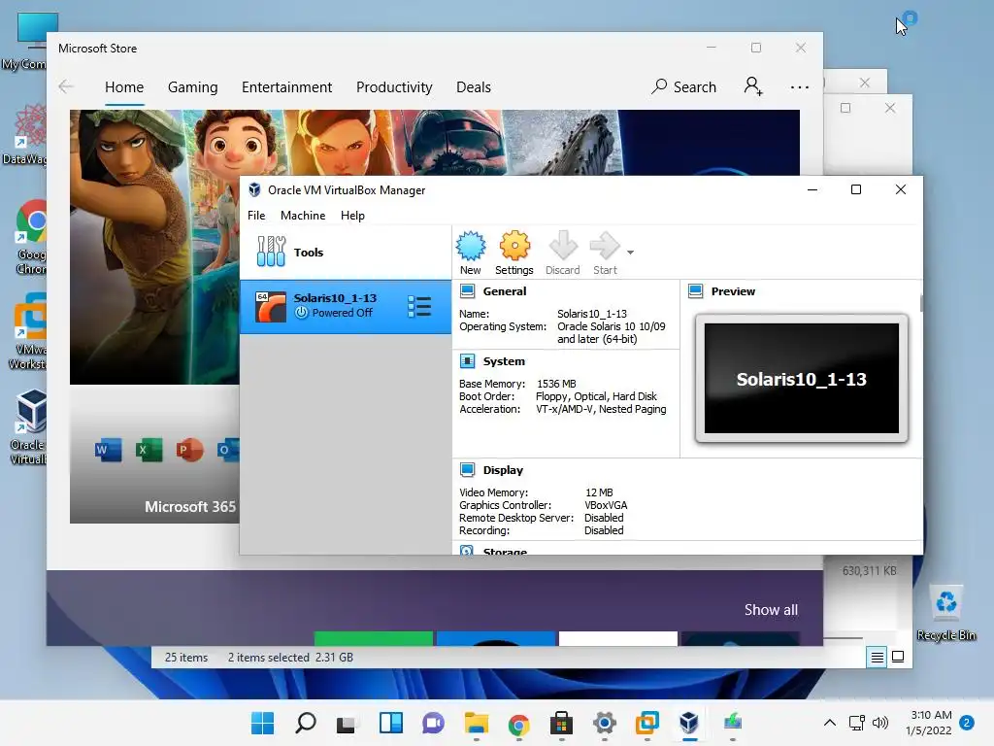
Task: Expand the system tray hidden icons chevron
Action: click(x=829, y=723)
